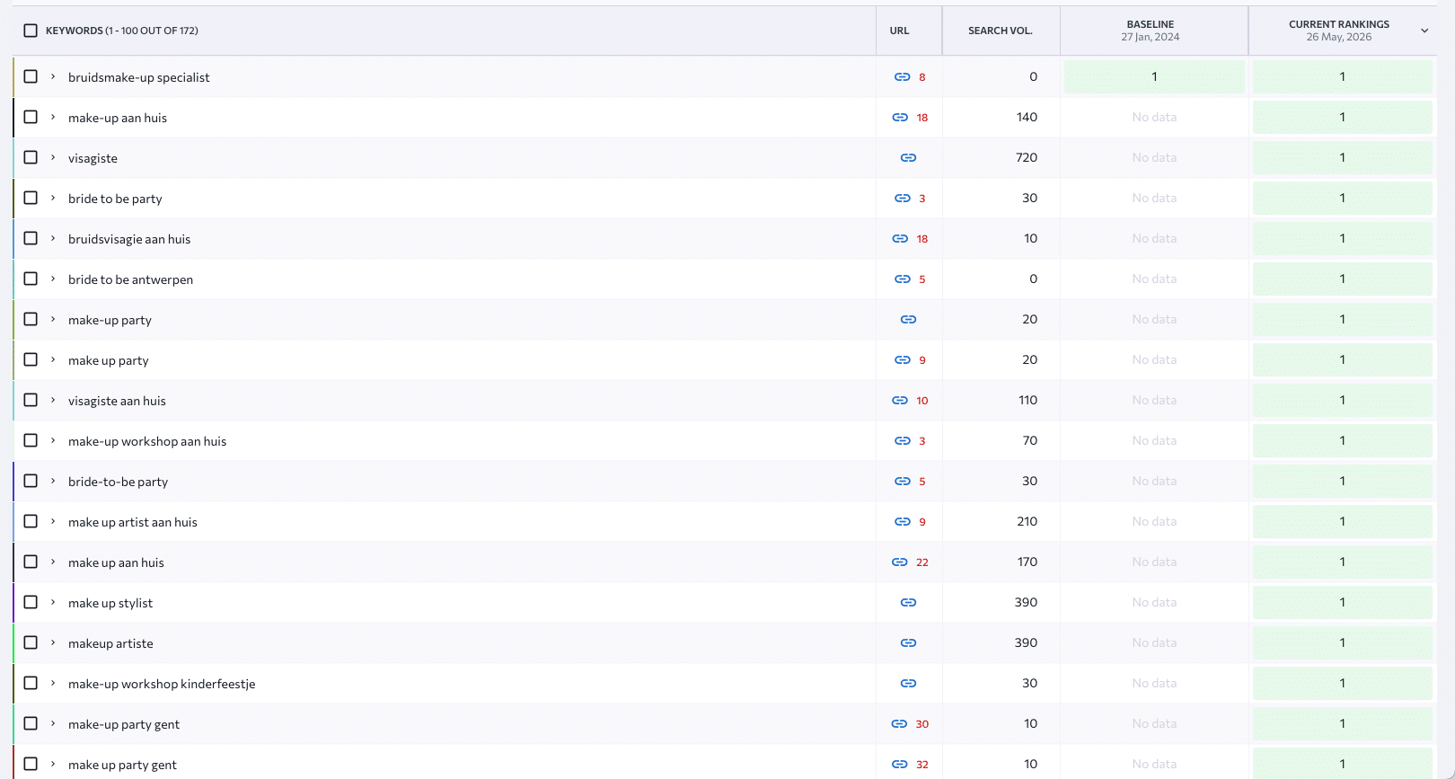Click current ranking cell for visagiste
The width and height of the screenshot is (1455, 779).
(1342, 157)
